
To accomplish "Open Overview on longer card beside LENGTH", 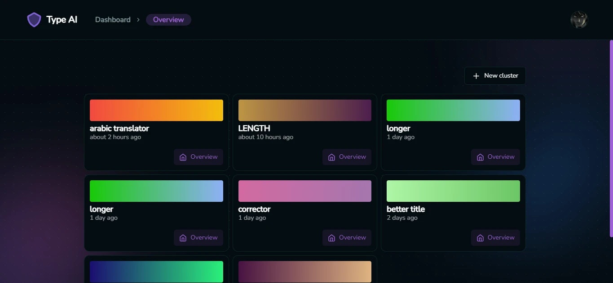I will coord(496,157).
